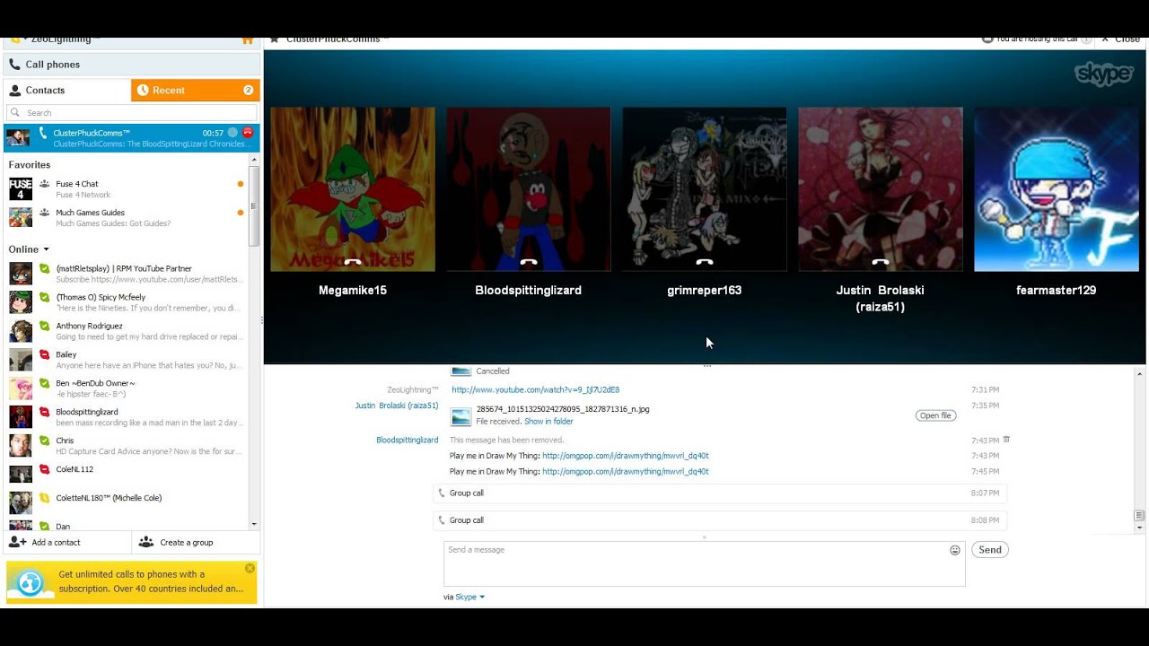This screenshot has width=1149, height=646.
Task: Click Open file button
Action: tap(935, 415)
